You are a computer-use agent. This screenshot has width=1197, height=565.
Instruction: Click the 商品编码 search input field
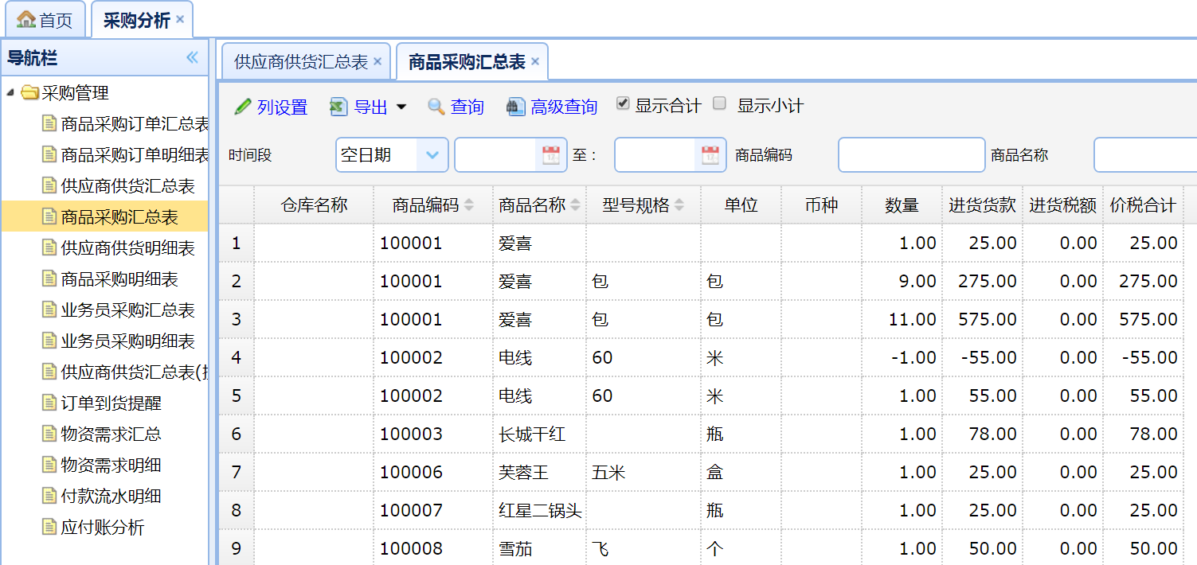tap(911, 155)
